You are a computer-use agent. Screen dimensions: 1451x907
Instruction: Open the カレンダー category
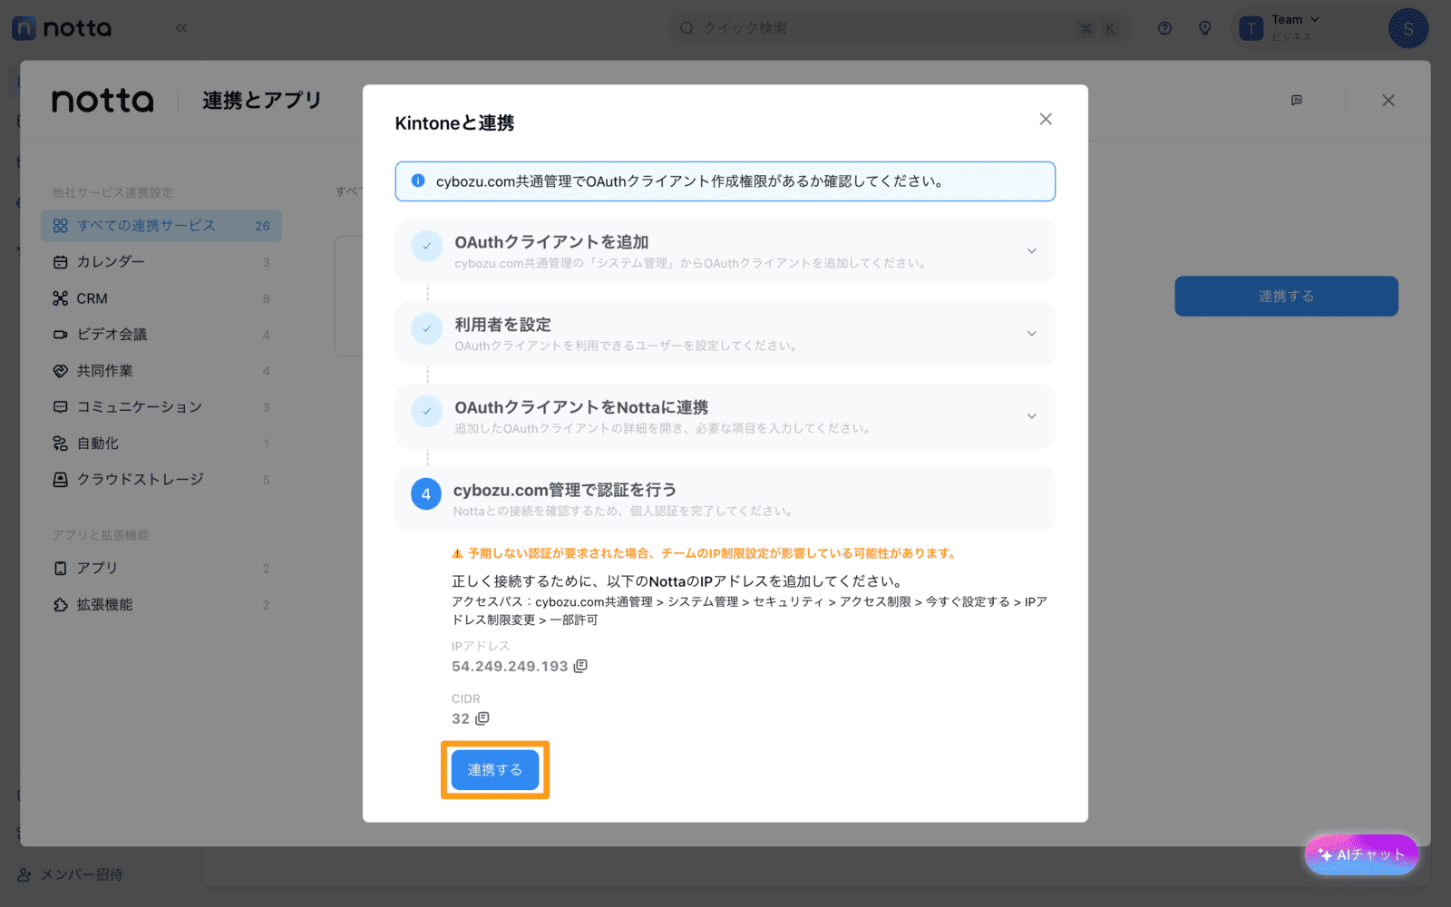click(x=161, y=262)
